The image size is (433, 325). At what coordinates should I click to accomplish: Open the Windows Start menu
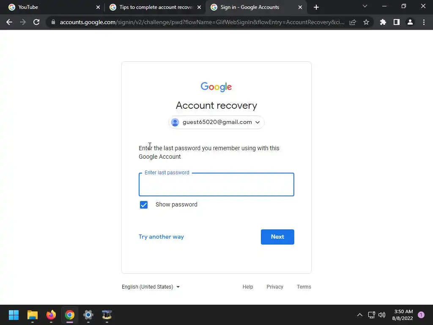point(14,315)
